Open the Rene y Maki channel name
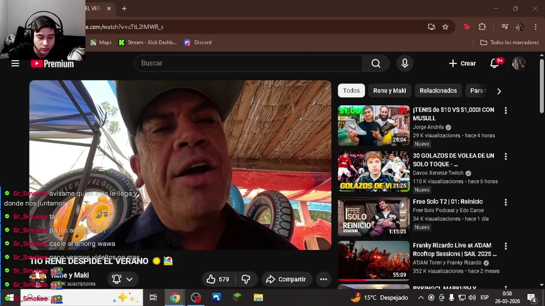The image size is (545, 306). [x=70, y=275]
